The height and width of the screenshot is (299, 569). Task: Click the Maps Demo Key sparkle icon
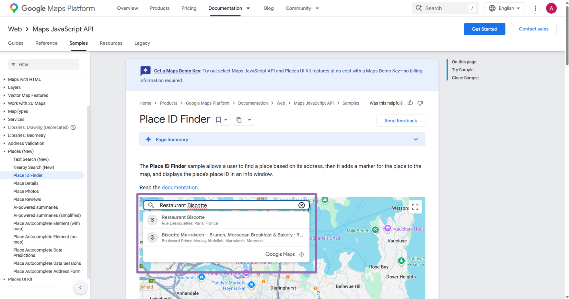point(145,70)
